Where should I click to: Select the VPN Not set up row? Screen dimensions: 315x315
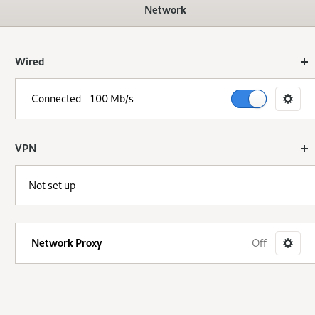pyautogui.click(x=165, y=186)
